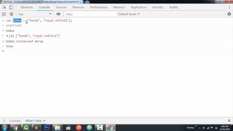Open the top execution context dropdown
Viewport: 233px width, 131px height.
35,14
